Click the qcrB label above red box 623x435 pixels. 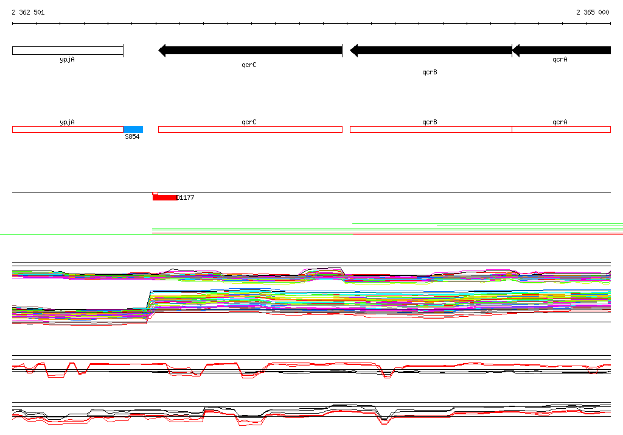(x=430, y=122)
